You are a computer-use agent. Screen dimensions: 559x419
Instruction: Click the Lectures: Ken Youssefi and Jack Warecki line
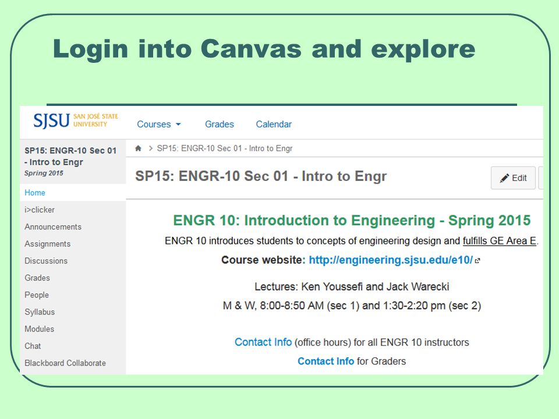(x=352, y=286)
